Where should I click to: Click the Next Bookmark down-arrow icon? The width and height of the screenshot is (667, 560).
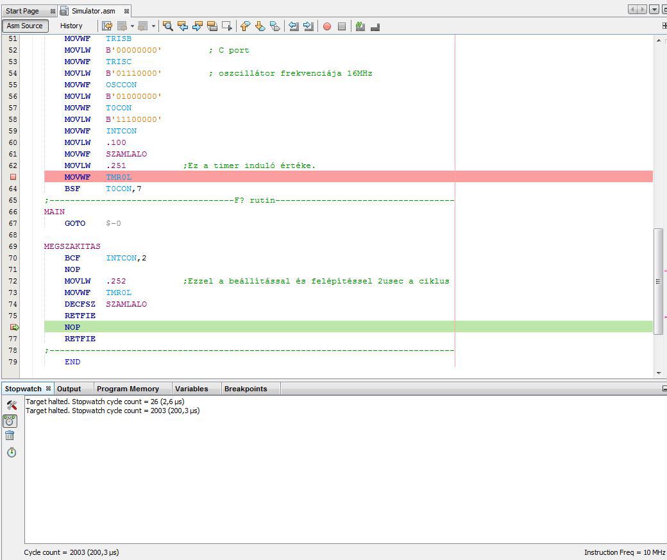point(260,26)
